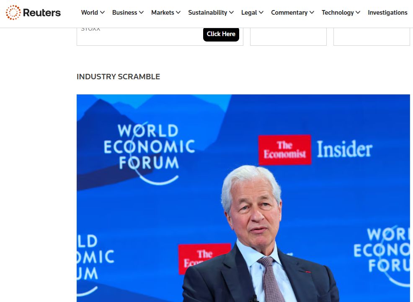Open the Legal section label
The width and height of the screenshot is (413, 302).
(x=249, y=13)
